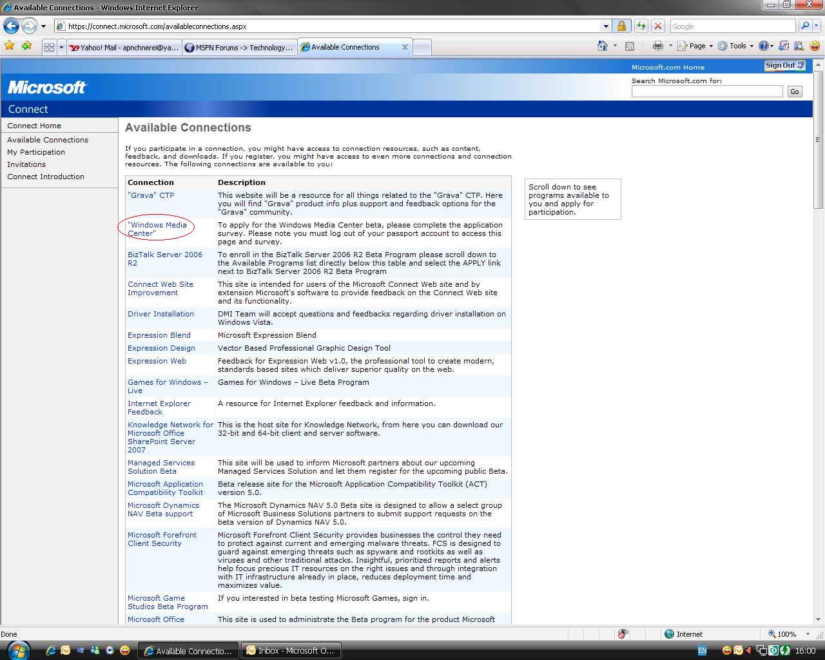The image size is (825, 660).
Task: Click into Search Microsoft.com field
Action: click(x=707, y=92)
